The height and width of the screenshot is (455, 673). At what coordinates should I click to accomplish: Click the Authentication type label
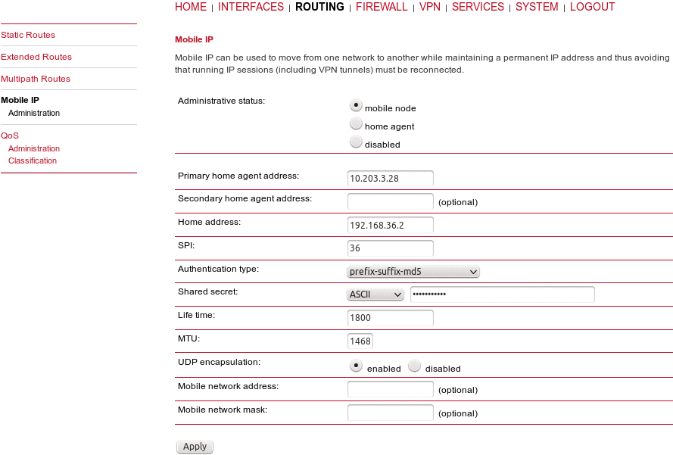[218, 269]
